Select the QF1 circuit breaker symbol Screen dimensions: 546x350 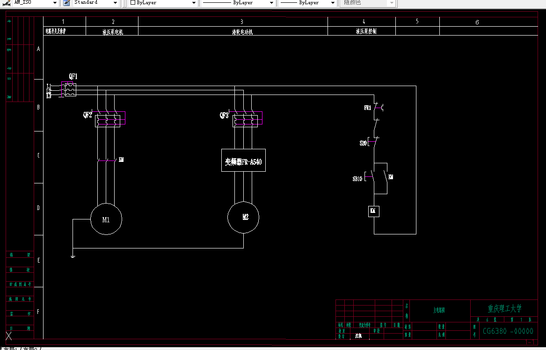point(69,89)
